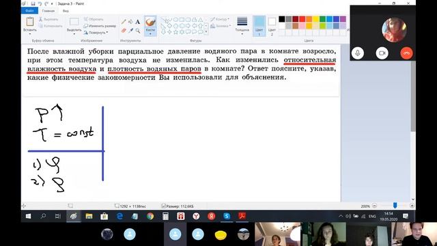Open Google Chrome from the taskbar

(x=150, y=216)
